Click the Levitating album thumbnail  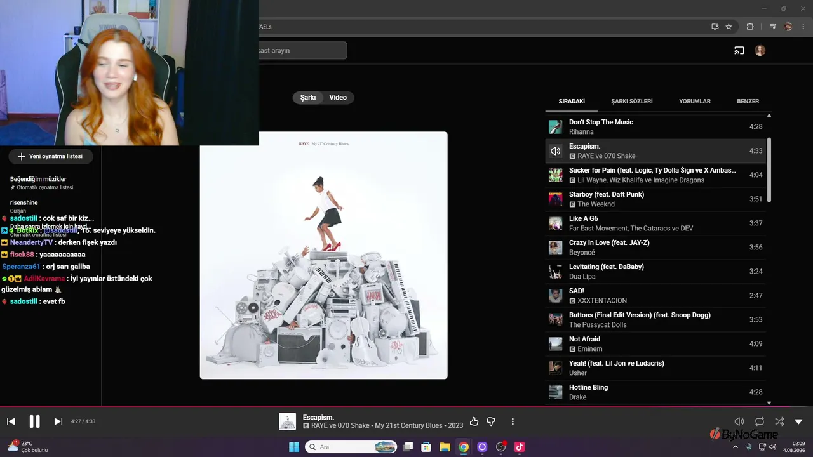[556, 272]
